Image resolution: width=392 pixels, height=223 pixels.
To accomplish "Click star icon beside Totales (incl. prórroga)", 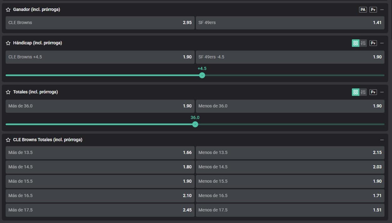I will pyautogui.click(x=8, y=92).
